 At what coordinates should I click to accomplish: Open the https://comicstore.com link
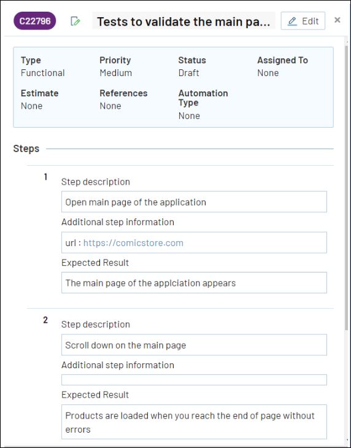(x=133, y=243)
